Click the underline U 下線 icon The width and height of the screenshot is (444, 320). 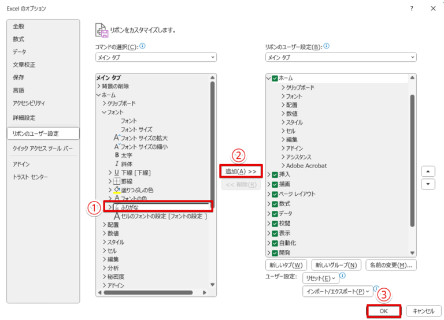(117, 172)
